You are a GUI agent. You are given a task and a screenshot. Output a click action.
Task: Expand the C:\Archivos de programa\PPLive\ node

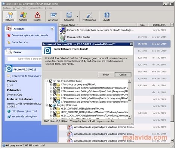[51, 84]
